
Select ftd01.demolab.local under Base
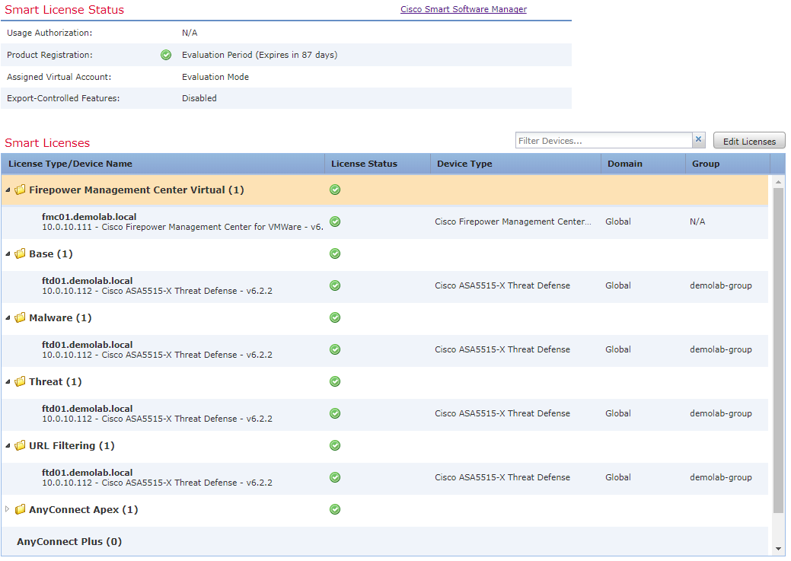(x=384, y=286)
